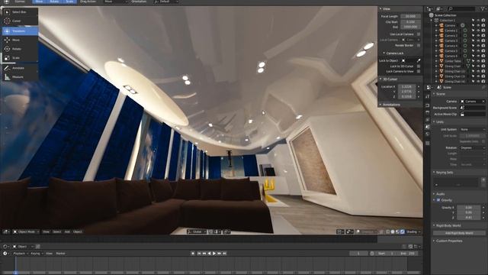Click the 3D Cursor Location X field
The image size is (488, 275).
pyautogui.click(x=407, y=86)
